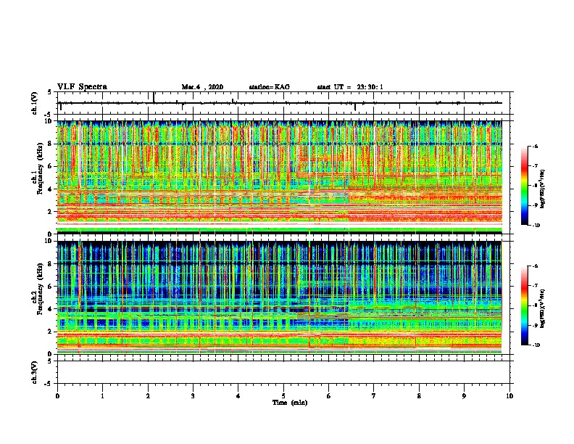The image size is (574, 444).
Task: Click the "10" tick on the time axis
Action: coord(509,396)
